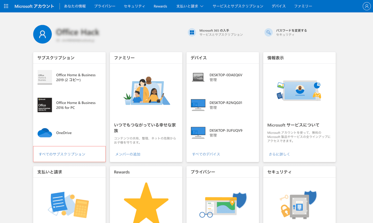Select DESKTOP-3UFUQV9 device name
373x223 pixels.
(226, 130)
